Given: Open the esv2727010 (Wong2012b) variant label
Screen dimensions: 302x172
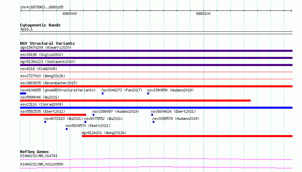Looking at the screenshot, I should pyautogui.click(x=43, y=76).
